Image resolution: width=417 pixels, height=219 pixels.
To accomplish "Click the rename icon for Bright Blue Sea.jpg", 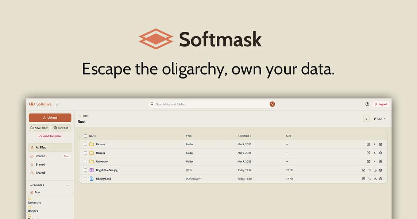I will (x=363, y=170).
